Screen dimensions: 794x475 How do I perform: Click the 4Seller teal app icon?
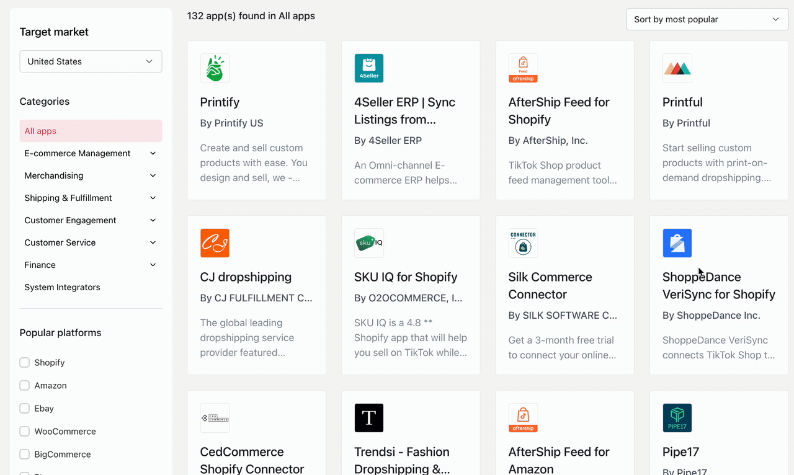pos(368,68)
